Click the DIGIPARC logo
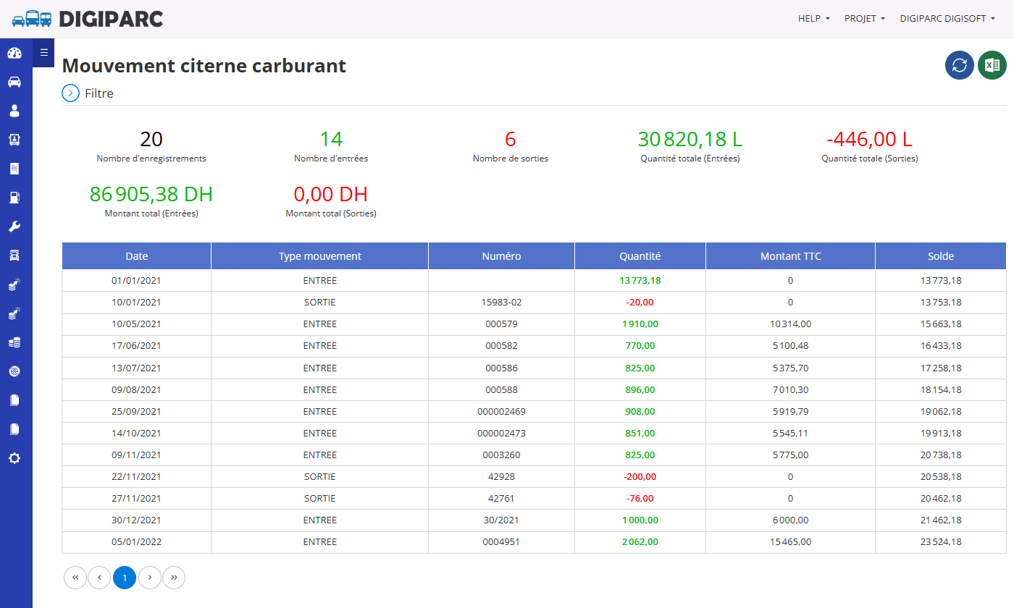 [x=88, y=19]
